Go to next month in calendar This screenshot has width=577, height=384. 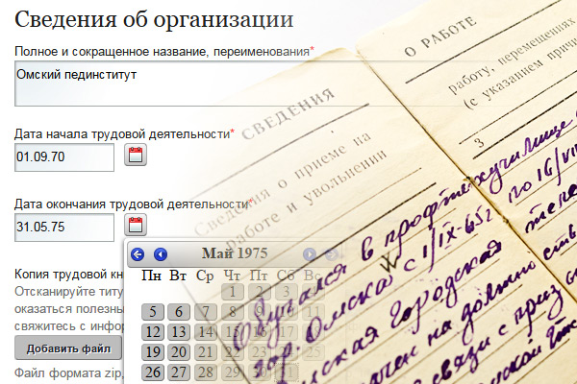(309, 254)
